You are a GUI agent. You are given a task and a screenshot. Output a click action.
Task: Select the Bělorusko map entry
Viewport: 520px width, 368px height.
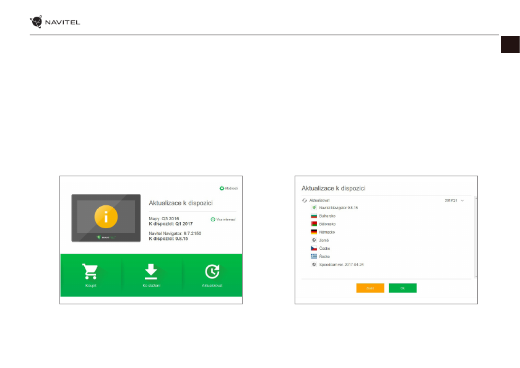[x=329, y=223]
